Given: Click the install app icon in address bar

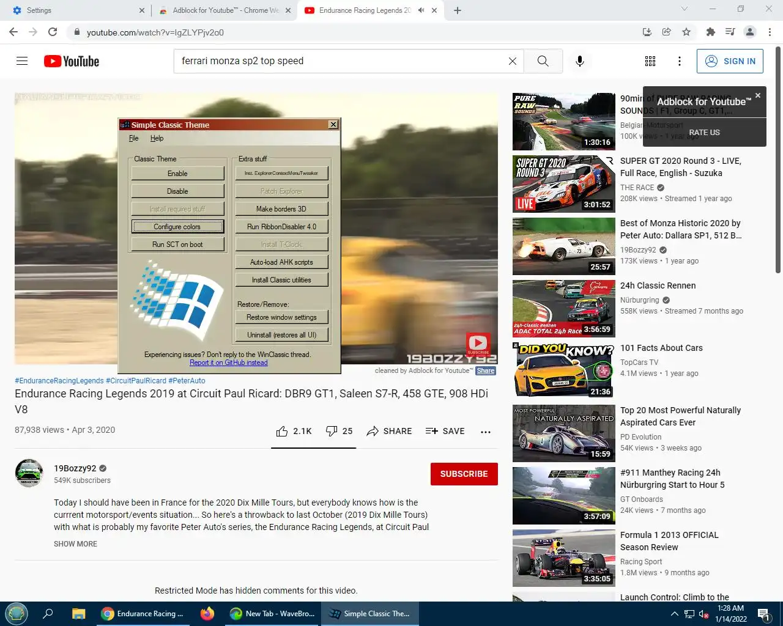Looking at the screenshot, I should tap(647, 32).
